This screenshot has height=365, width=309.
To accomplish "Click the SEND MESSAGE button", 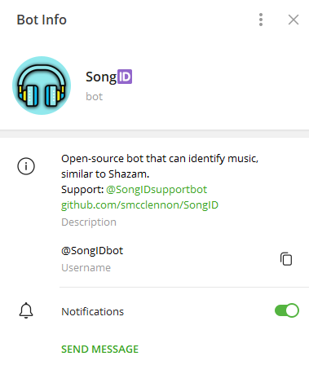I will [99, 350].
